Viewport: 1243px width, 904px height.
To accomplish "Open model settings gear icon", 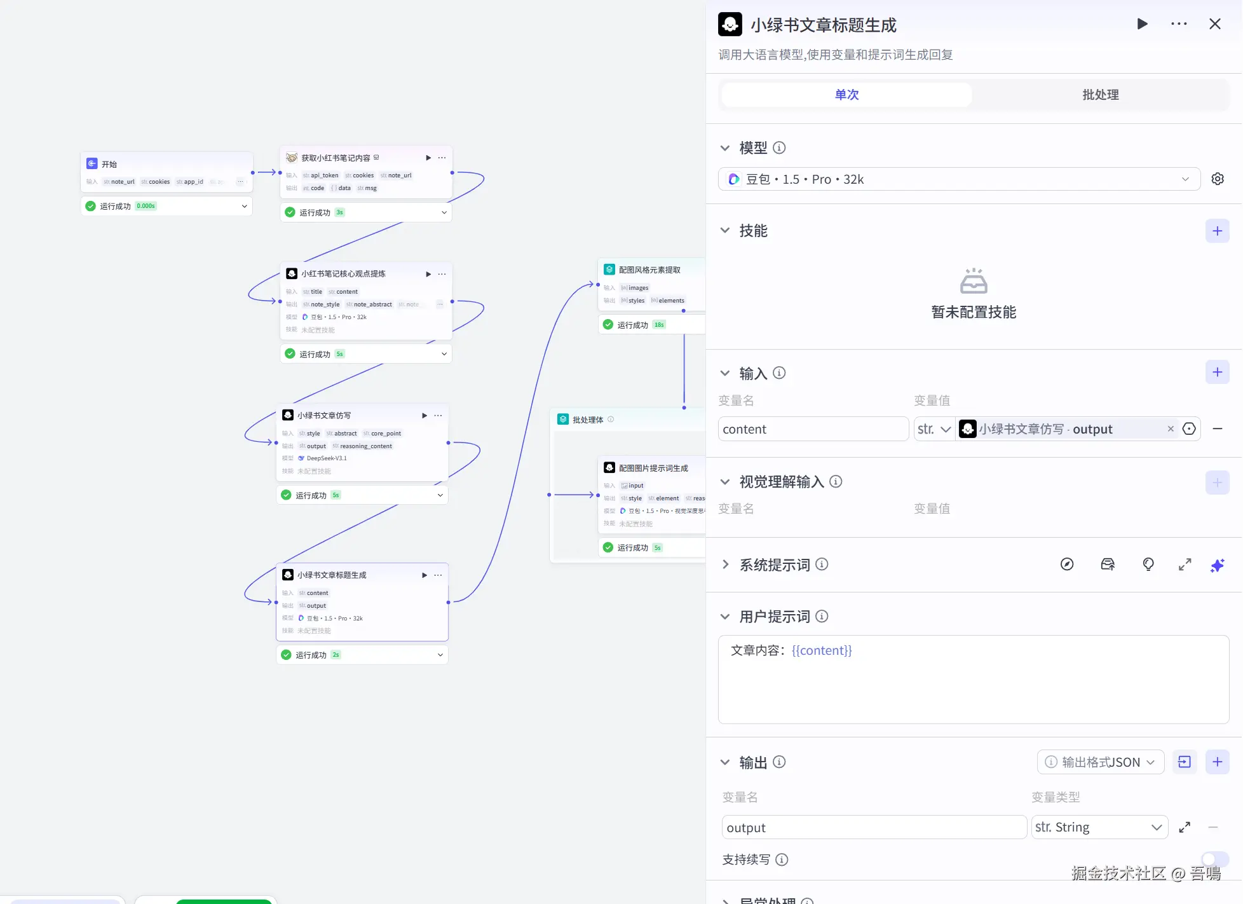I will pyautogui.click(x=1217, y=179).
